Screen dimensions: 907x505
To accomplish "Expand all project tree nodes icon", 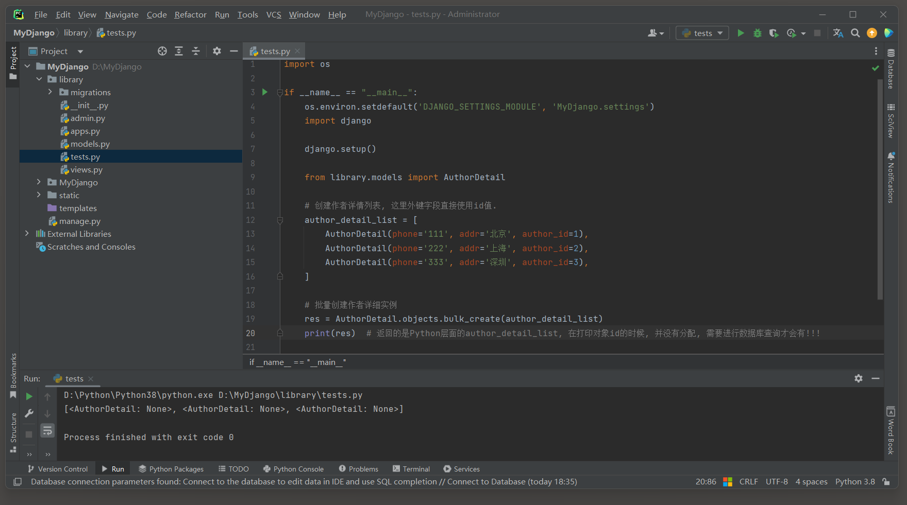I will coord(179,51).
